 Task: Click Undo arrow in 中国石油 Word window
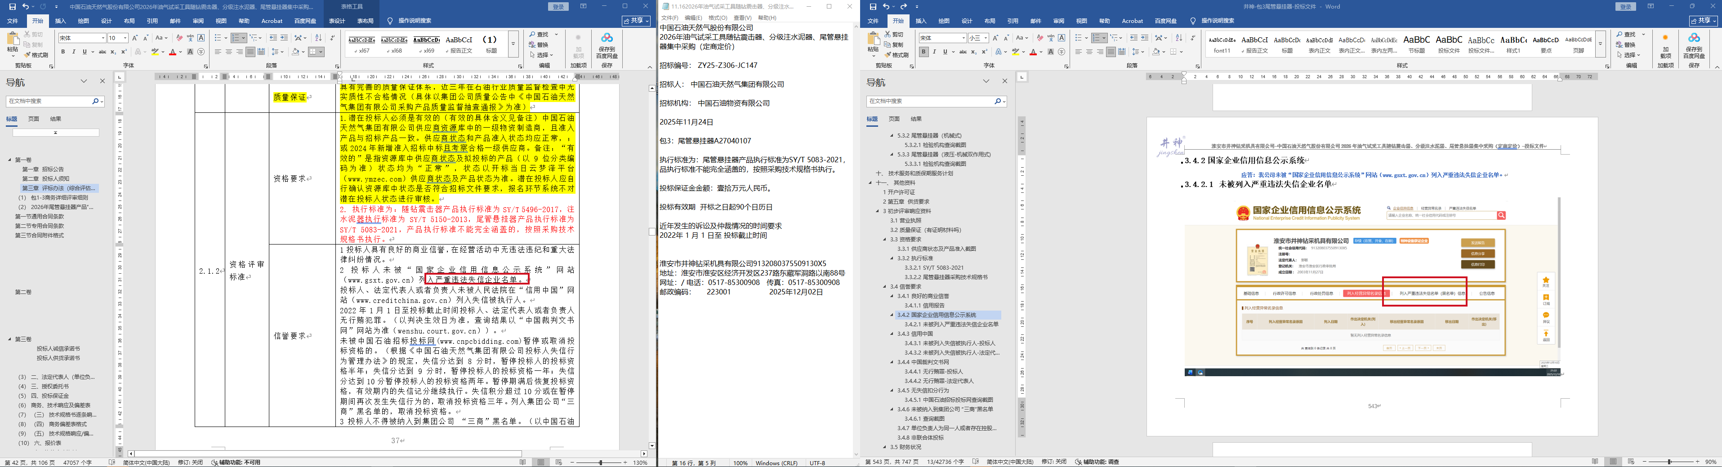(x=25, y=7)
